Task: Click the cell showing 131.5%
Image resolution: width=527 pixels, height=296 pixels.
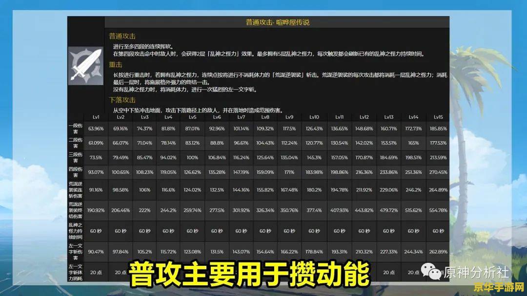Action: 217,252
